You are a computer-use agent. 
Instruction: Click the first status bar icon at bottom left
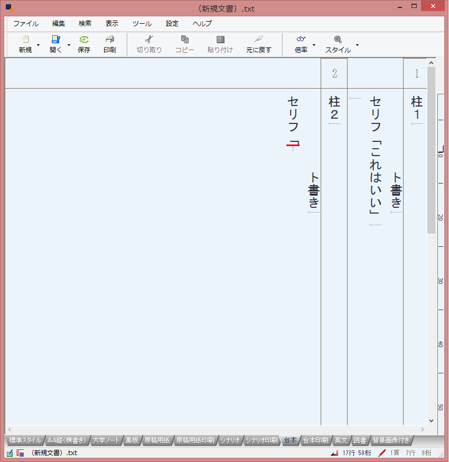point(10,453)
